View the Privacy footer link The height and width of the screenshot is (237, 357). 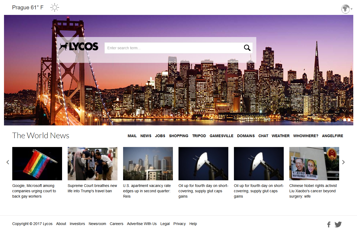click(180, 224)
